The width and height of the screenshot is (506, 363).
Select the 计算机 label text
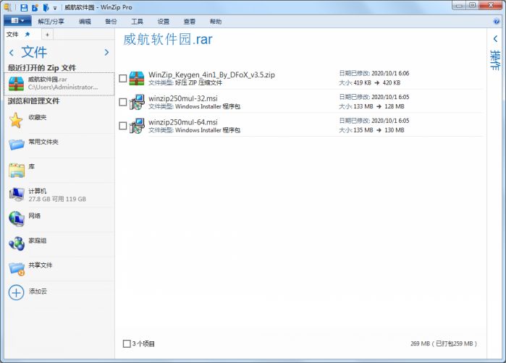point(38,191)
